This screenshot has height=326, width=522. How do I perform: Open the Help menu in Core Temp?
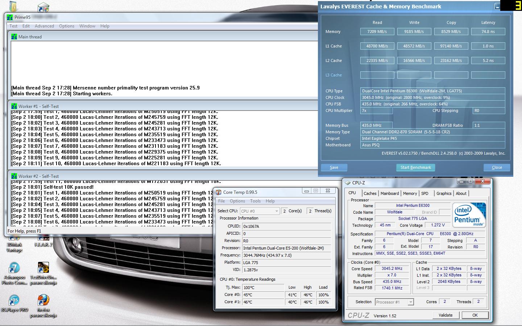point(270,201)
